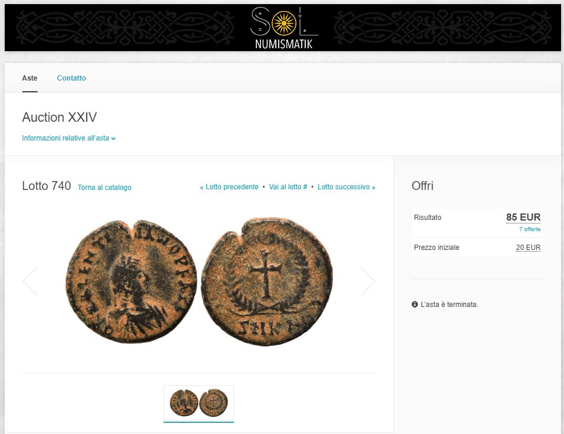Image resolution: width=564 pixels, height=434 pixels.
Task: Switch to the Contatto tab
Action: click(x=71, y=78)
